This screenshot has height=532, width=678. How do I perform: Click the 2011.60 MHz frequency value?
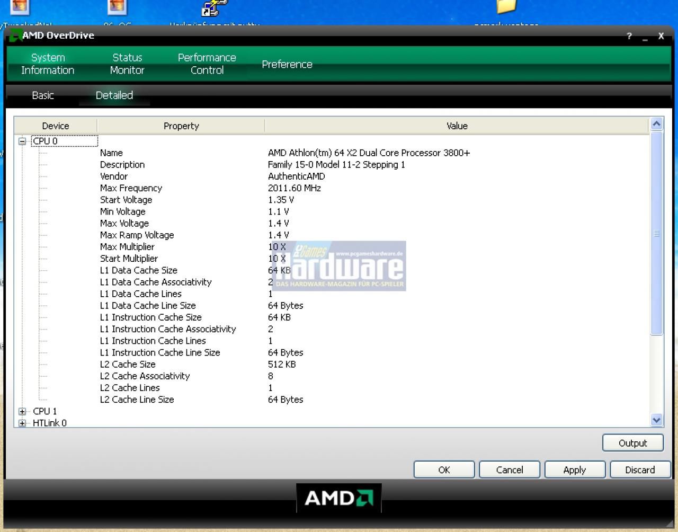pyautogui.click(x=295, y=188)
